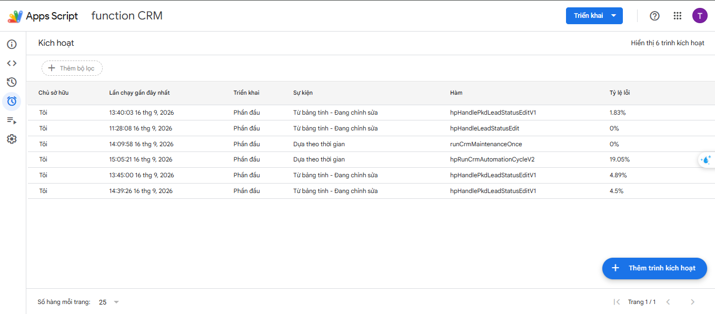
Task: Select the hpRunCrmAutomationCycleV2 function row
Action: 371,159
